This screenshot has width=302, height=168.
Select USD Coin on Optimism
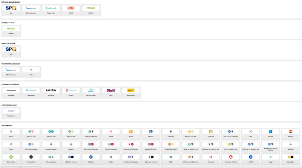coord(91,146)
